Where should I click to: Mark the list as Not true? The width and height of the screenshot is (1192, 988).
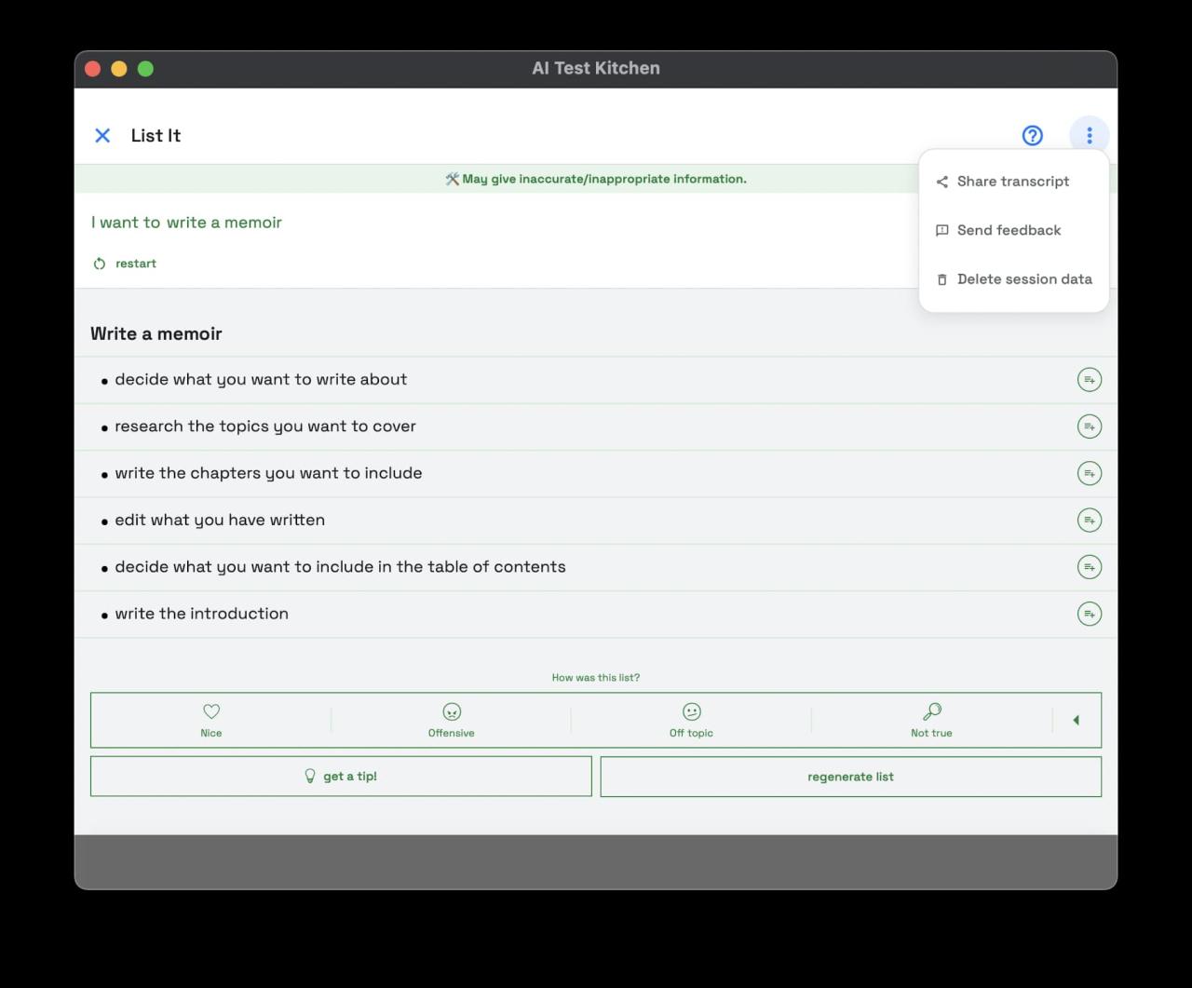pos(931,720)
